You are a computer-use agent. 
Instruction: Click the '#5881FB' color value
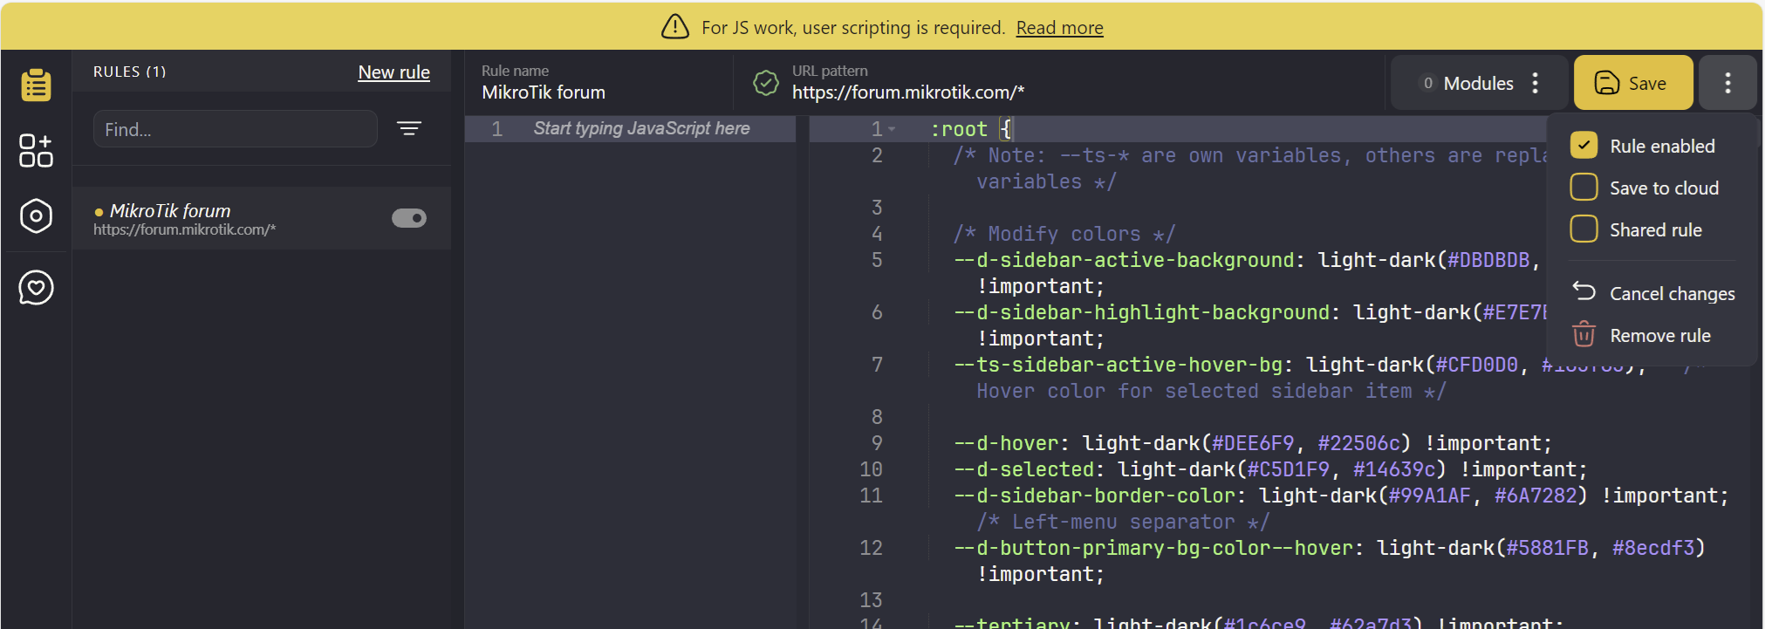pos(1547,548)
